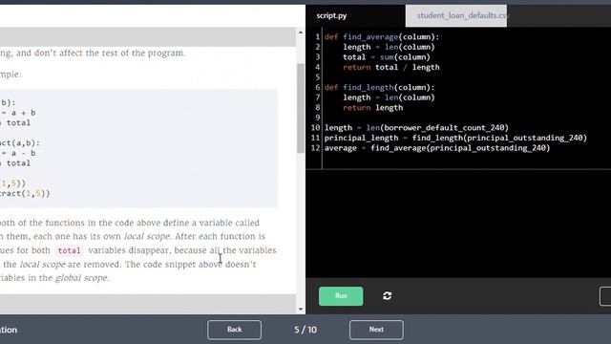Click code line total = sum(column)
Image resolution: width=611 pixels, height=344 pixels.
tap(387, 57)
